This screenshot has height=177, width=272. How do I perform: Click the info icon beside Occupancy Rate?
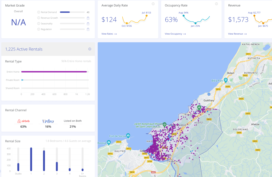[216, 4]
